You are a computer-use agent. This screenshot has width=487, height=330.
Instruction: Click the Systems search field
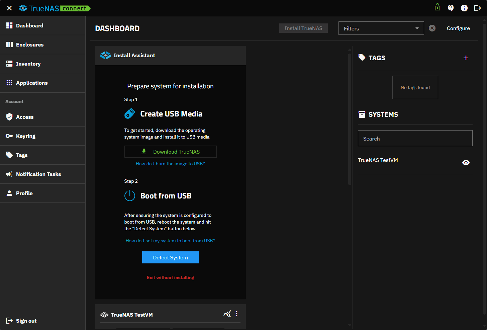(415, 139)
